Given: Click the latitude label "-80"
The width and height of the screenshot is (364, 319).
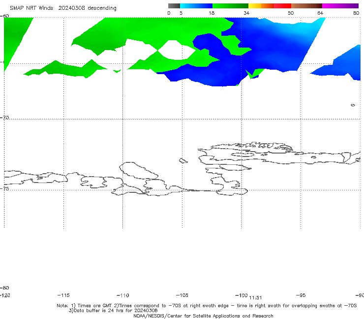Looking at the screenshot, I should pos(4,288).
